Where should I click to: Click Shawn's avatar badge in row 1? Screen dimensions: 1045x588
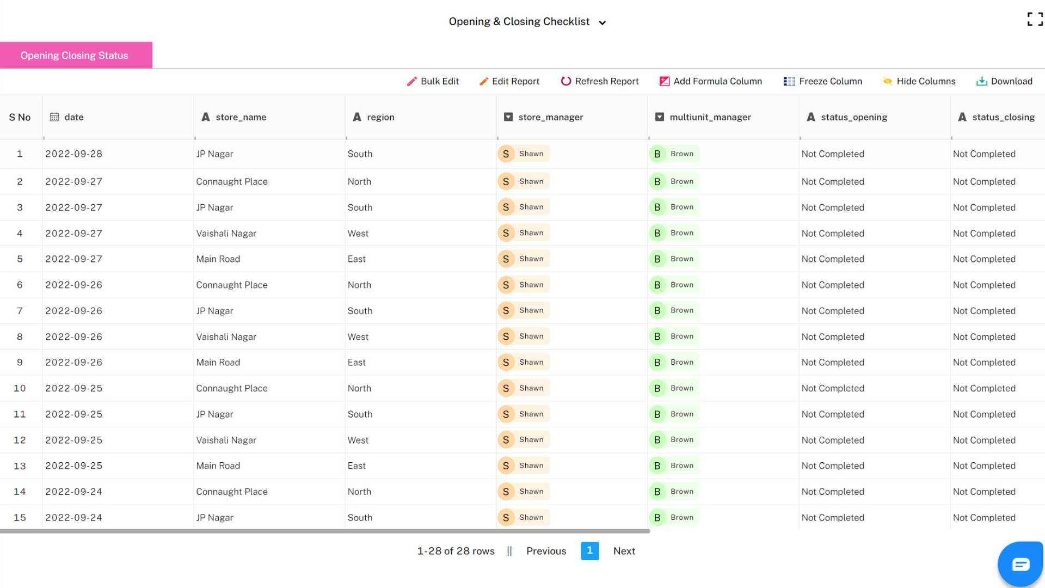(x=506, y=154)
